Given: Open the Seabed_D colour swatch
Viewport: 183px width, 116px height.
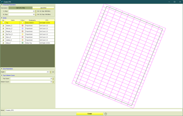Looking at the screenshot, I should click(23, 26).
